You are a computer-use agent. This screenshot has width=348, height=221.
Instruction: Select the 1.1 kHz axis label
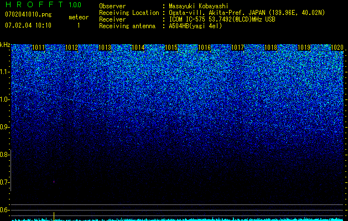[x=4, y=72]
